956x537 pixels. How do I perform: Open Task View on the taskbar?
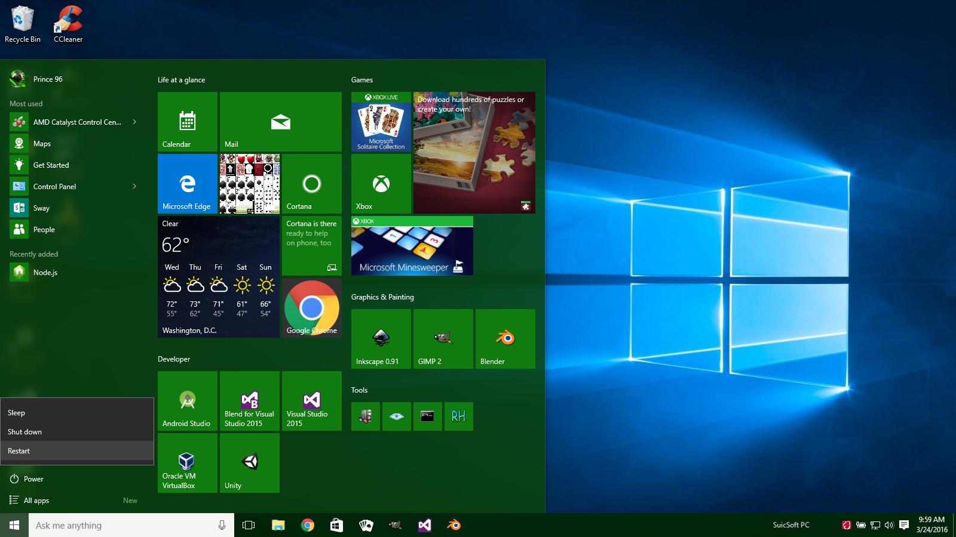point(249,525)
